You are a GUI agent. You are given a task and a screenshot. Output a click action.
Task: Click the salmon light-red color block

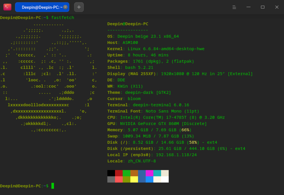point(119,179)
